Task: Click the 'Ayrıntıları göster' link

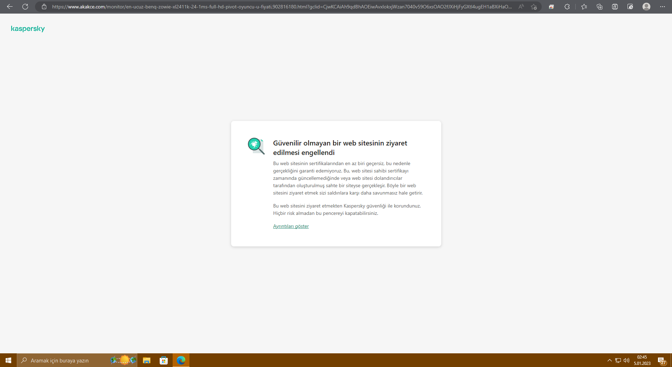Action: 291,226
